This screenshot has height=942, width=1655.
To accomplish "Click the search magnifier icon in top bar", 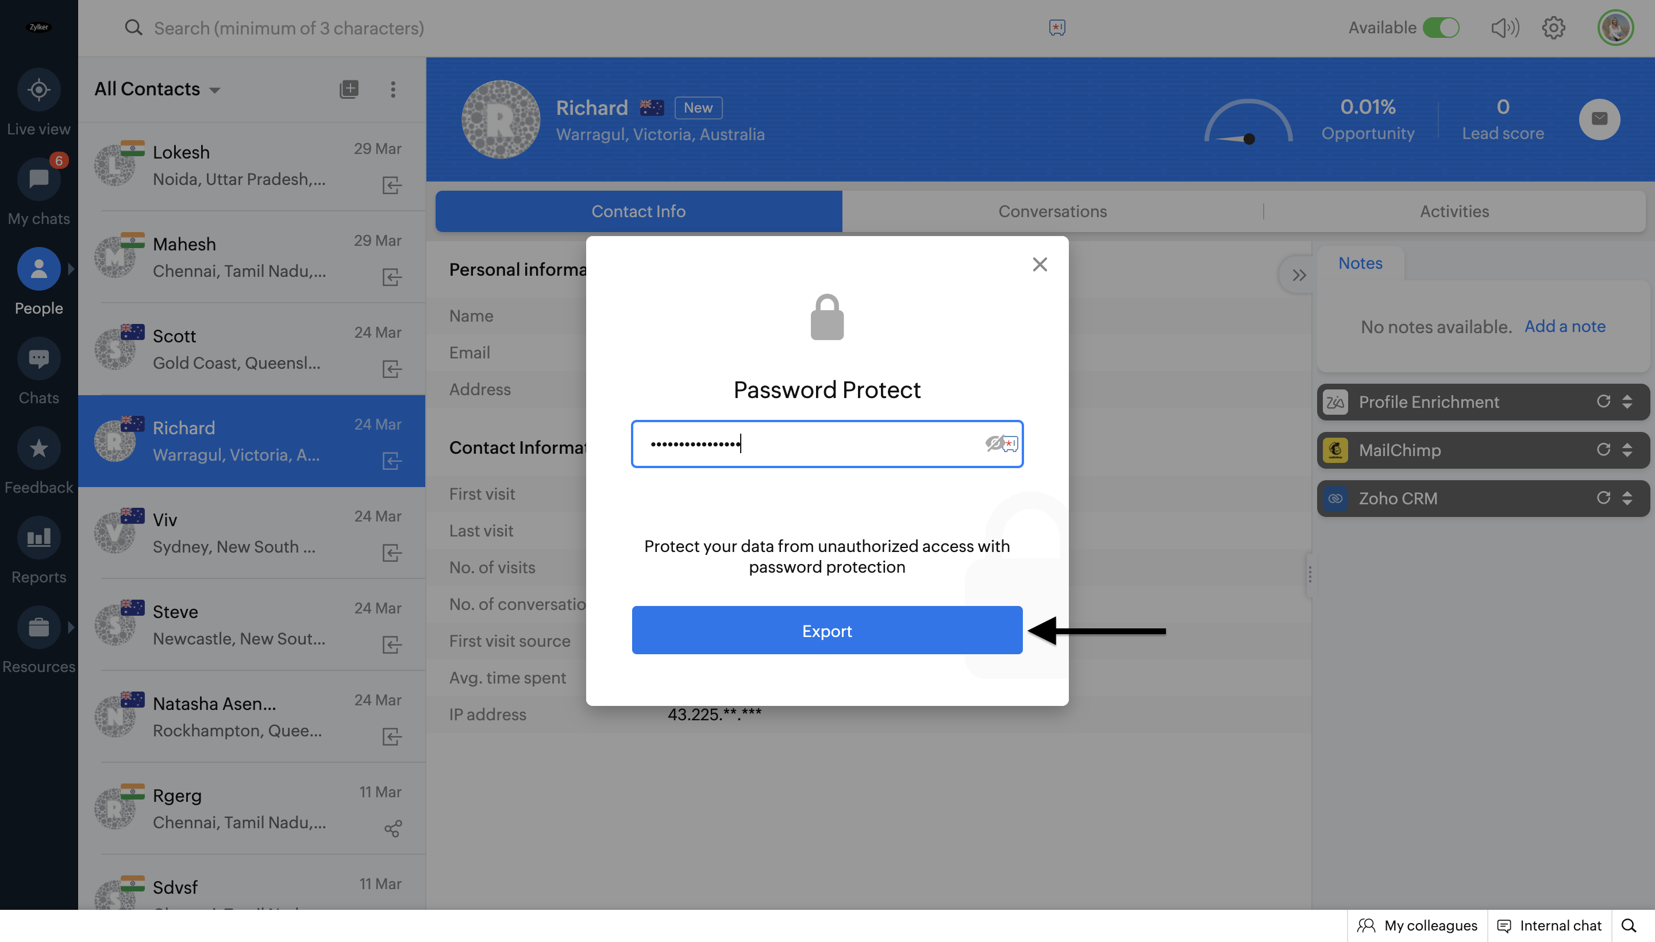I will pyautogui.click(x=133, y=28).
